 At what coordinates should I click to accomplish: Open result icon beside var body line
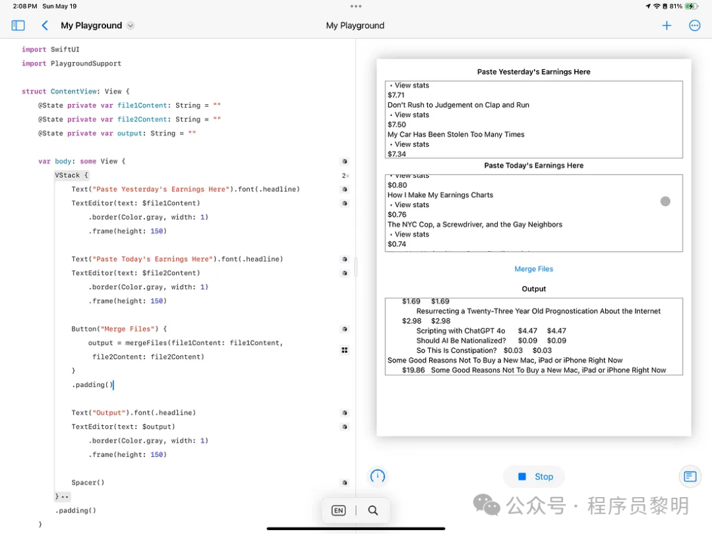(345, 162)
